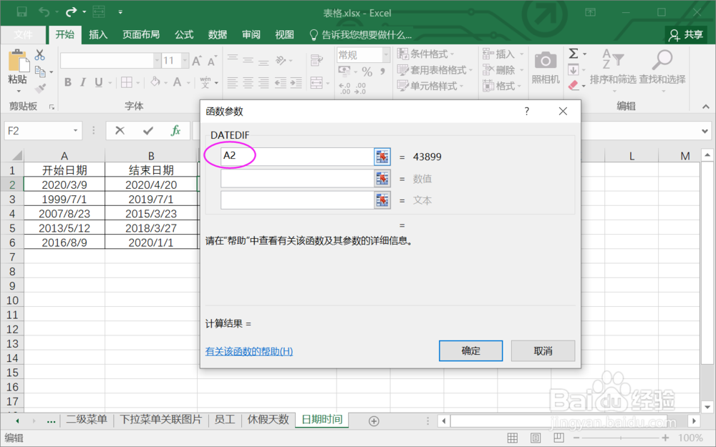The image size is (716, 447).
Task: Click range selector icon of first argument
Action: click(x=382, y=157)
